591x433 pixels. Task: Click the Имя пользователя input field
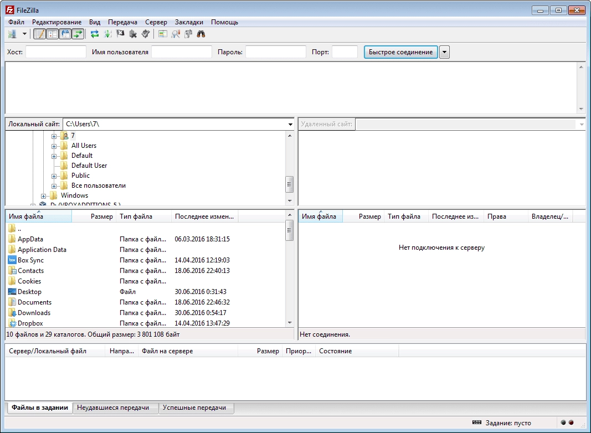tap(182, 52)
